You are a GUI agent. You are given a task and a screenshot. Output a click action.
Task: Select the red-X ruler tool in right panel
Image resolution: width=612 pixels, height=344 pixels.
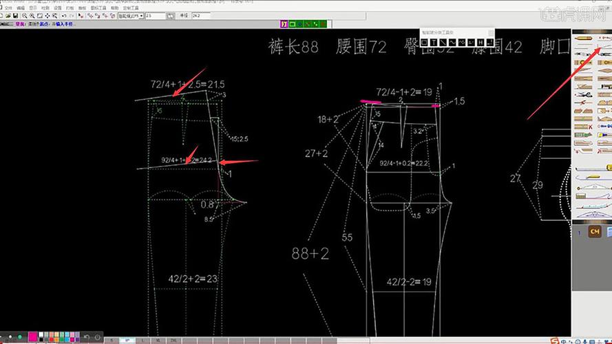(x=584, y=127)
